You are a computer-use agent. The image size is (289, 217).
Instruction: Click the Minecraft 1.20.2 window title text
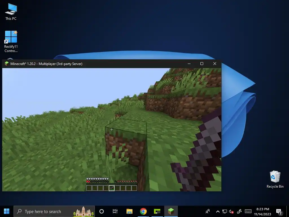click(x=46, y=64)
